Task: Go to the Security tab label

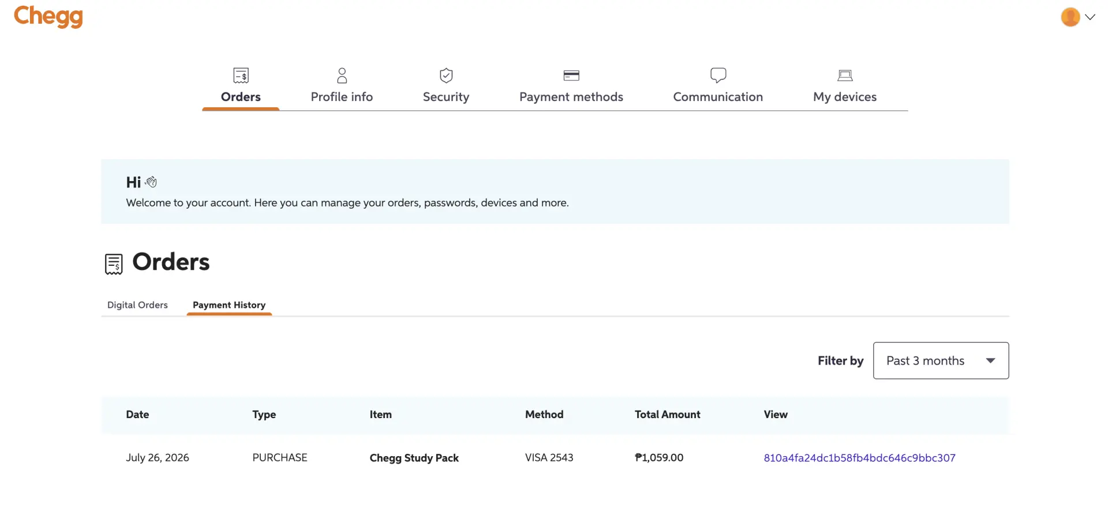Action: pos(446,97)
